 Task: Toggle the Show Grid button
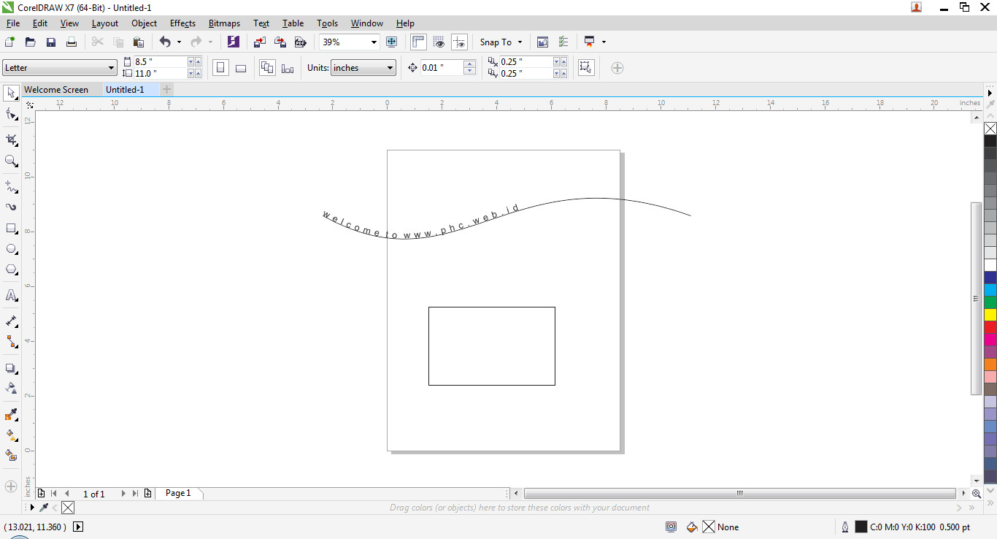[x=439, y=42]
